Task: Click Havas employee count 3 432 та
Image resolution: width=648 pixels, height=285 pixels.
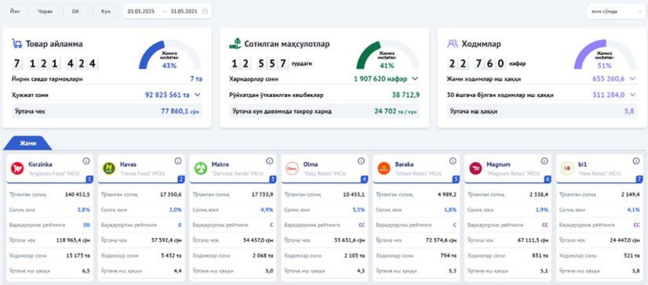Action: click(171, 256)
